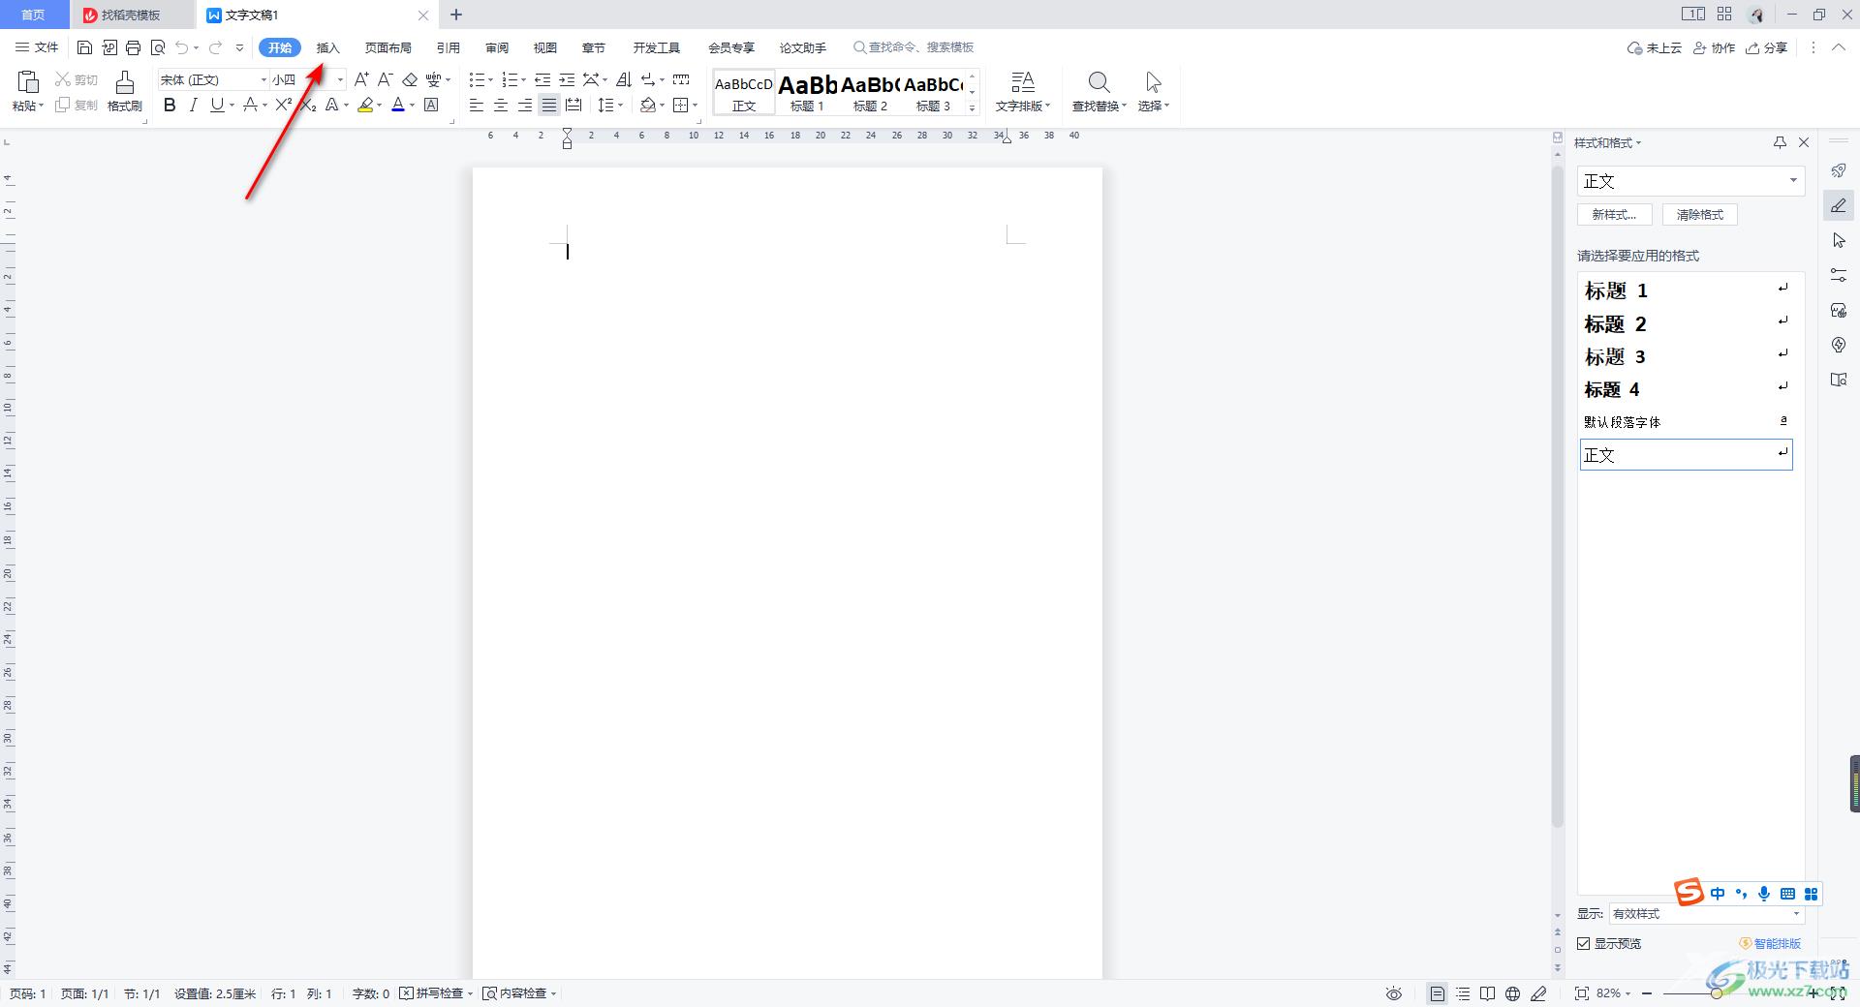Image resolution: width=1860 pixels, height=1007 pixels.
Task: Open the 文件 menu
Action: tap(38, 47)
